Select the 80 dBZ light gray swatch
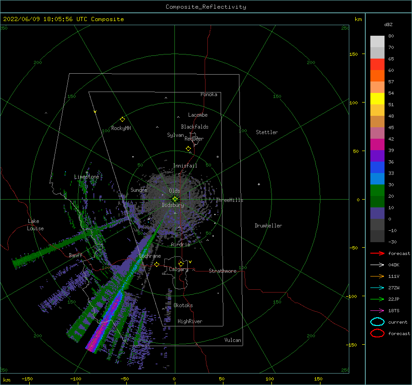The width and height of the screenshot is (412, 385). pos(377,42)
